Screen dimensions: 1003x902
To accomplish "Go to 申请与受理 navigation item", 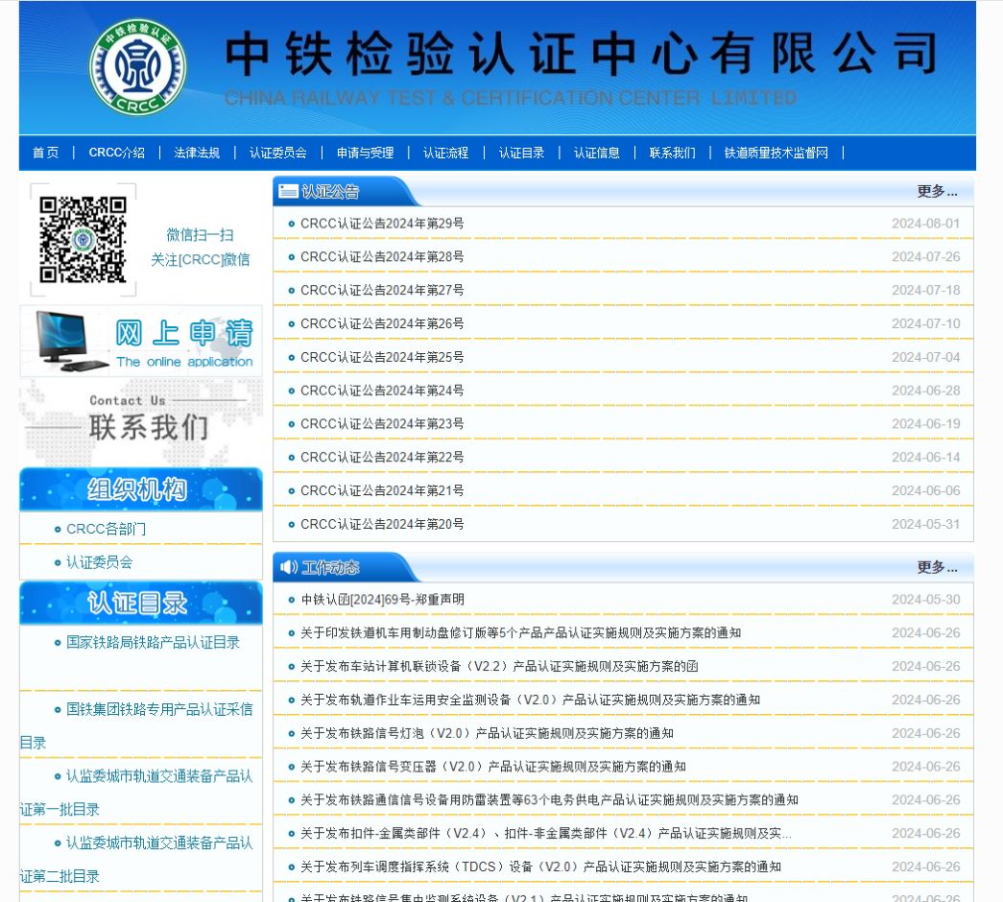I will [x=365, y=153].
